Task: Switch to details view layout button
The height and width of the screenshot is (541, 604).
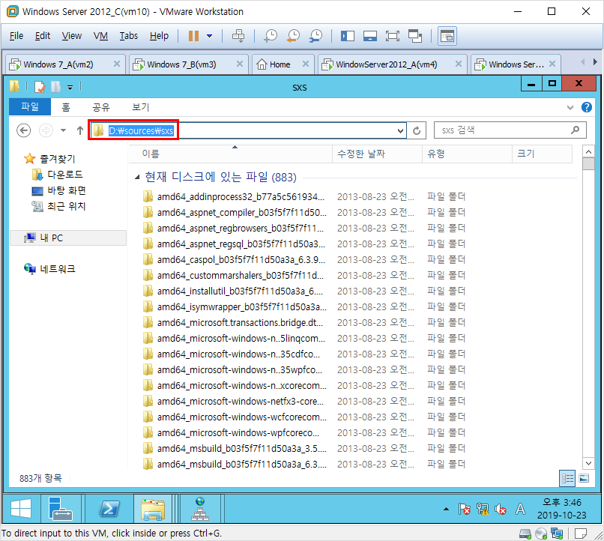Action: (x=567, y=479)
